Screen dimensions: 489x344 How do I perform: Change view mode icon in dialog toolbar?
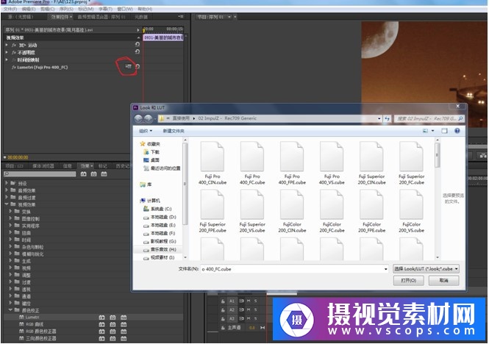pyautogui.click(x=425, y=131)
